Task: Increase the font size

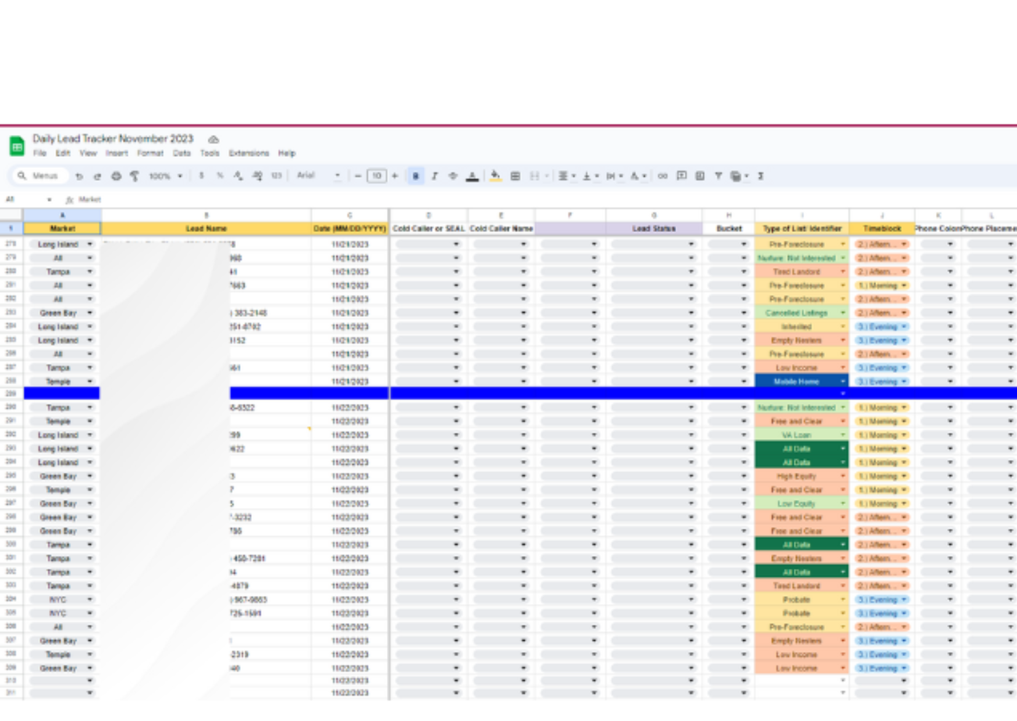Action: pyautogui.click(x=395, y=176)
